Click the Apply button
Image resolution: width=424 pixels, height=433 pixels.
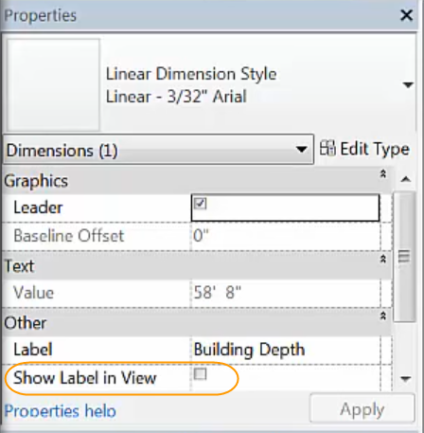click(x=362, y=408)
